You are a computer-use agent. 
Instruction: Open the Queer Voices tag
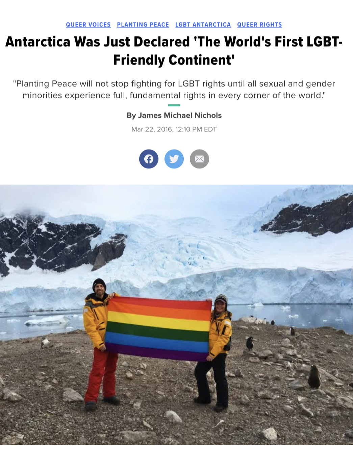(x=88, y=25)
